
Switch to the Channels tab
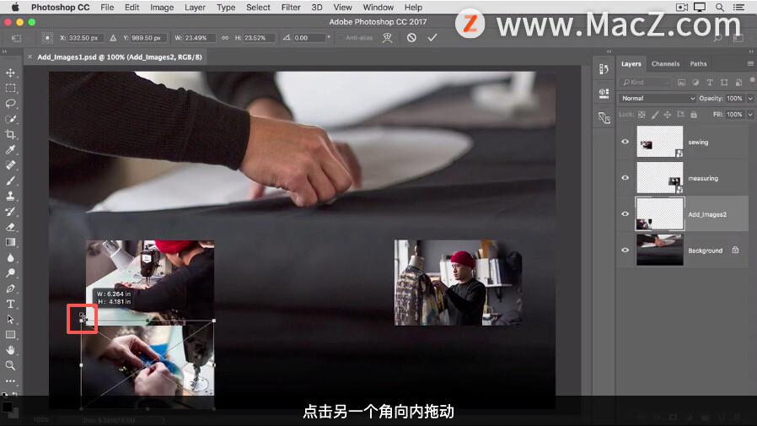[665, 64]
